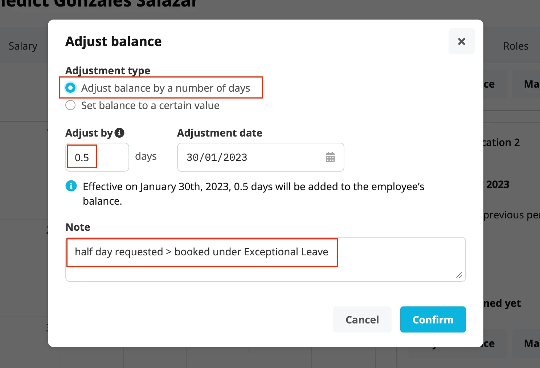
Task: Click the Note textarea resize handle
Action: 459,275
